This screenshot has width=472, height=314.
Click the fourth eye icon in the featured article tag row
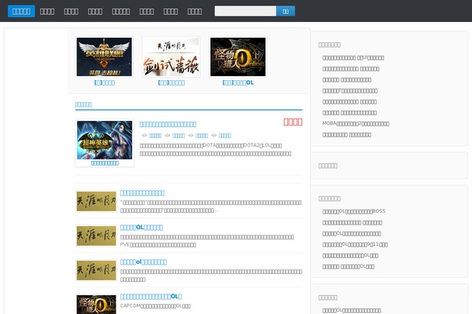click(x=214, y=136)
